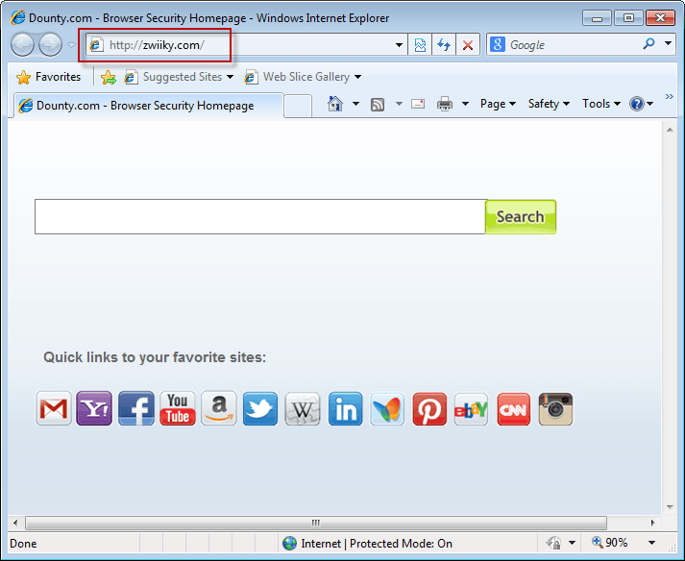Click the Suggested Sites link
Image resolution: width=685 pixels, height=561 pixels.
pos(183,77)
